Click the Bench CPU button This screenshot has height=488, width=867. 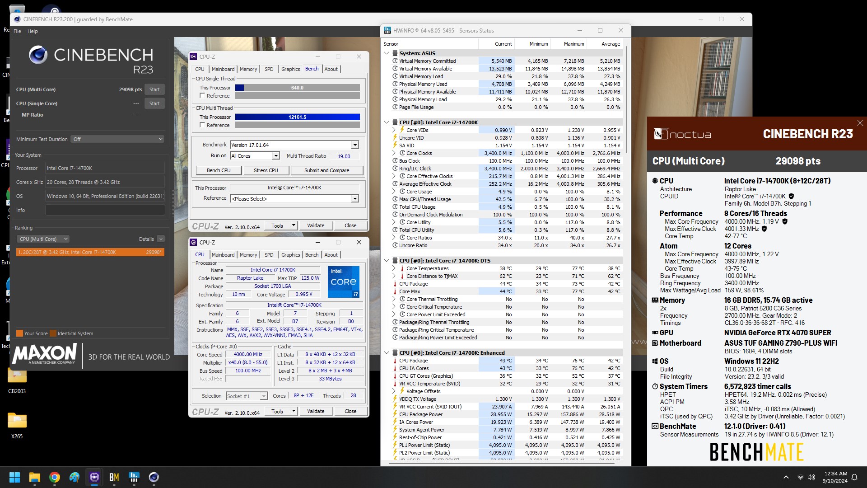tap(219, 170)
